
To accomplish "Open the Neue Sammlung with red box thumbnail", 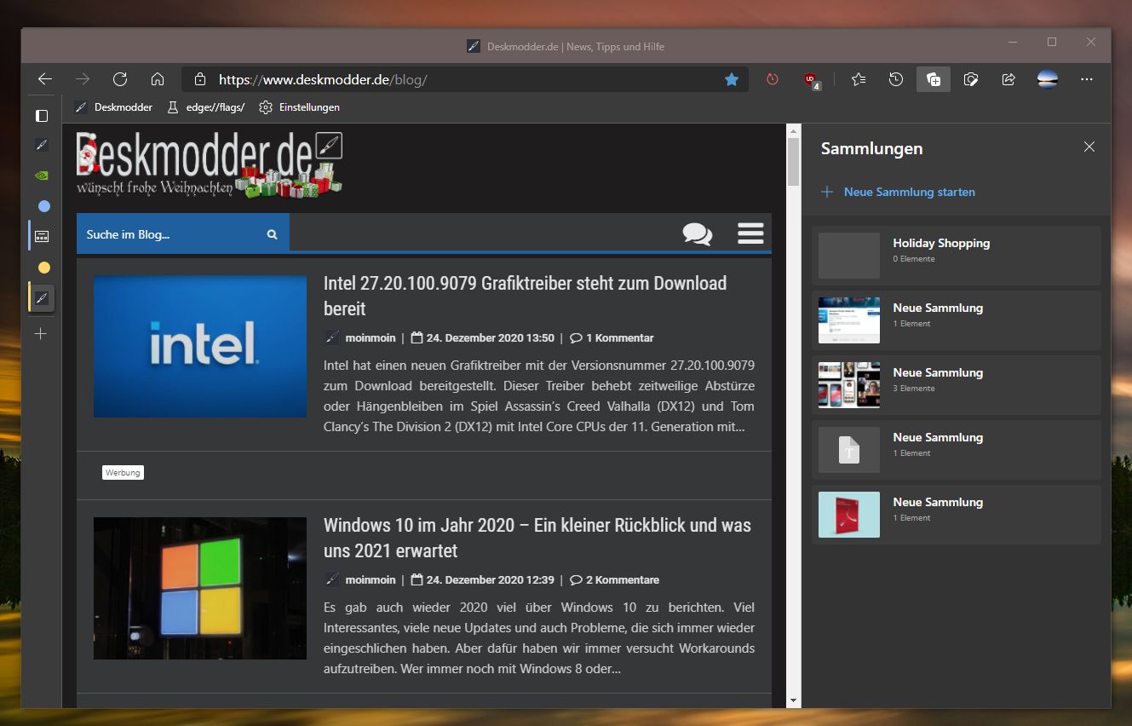I will click(x=956, y=515).
